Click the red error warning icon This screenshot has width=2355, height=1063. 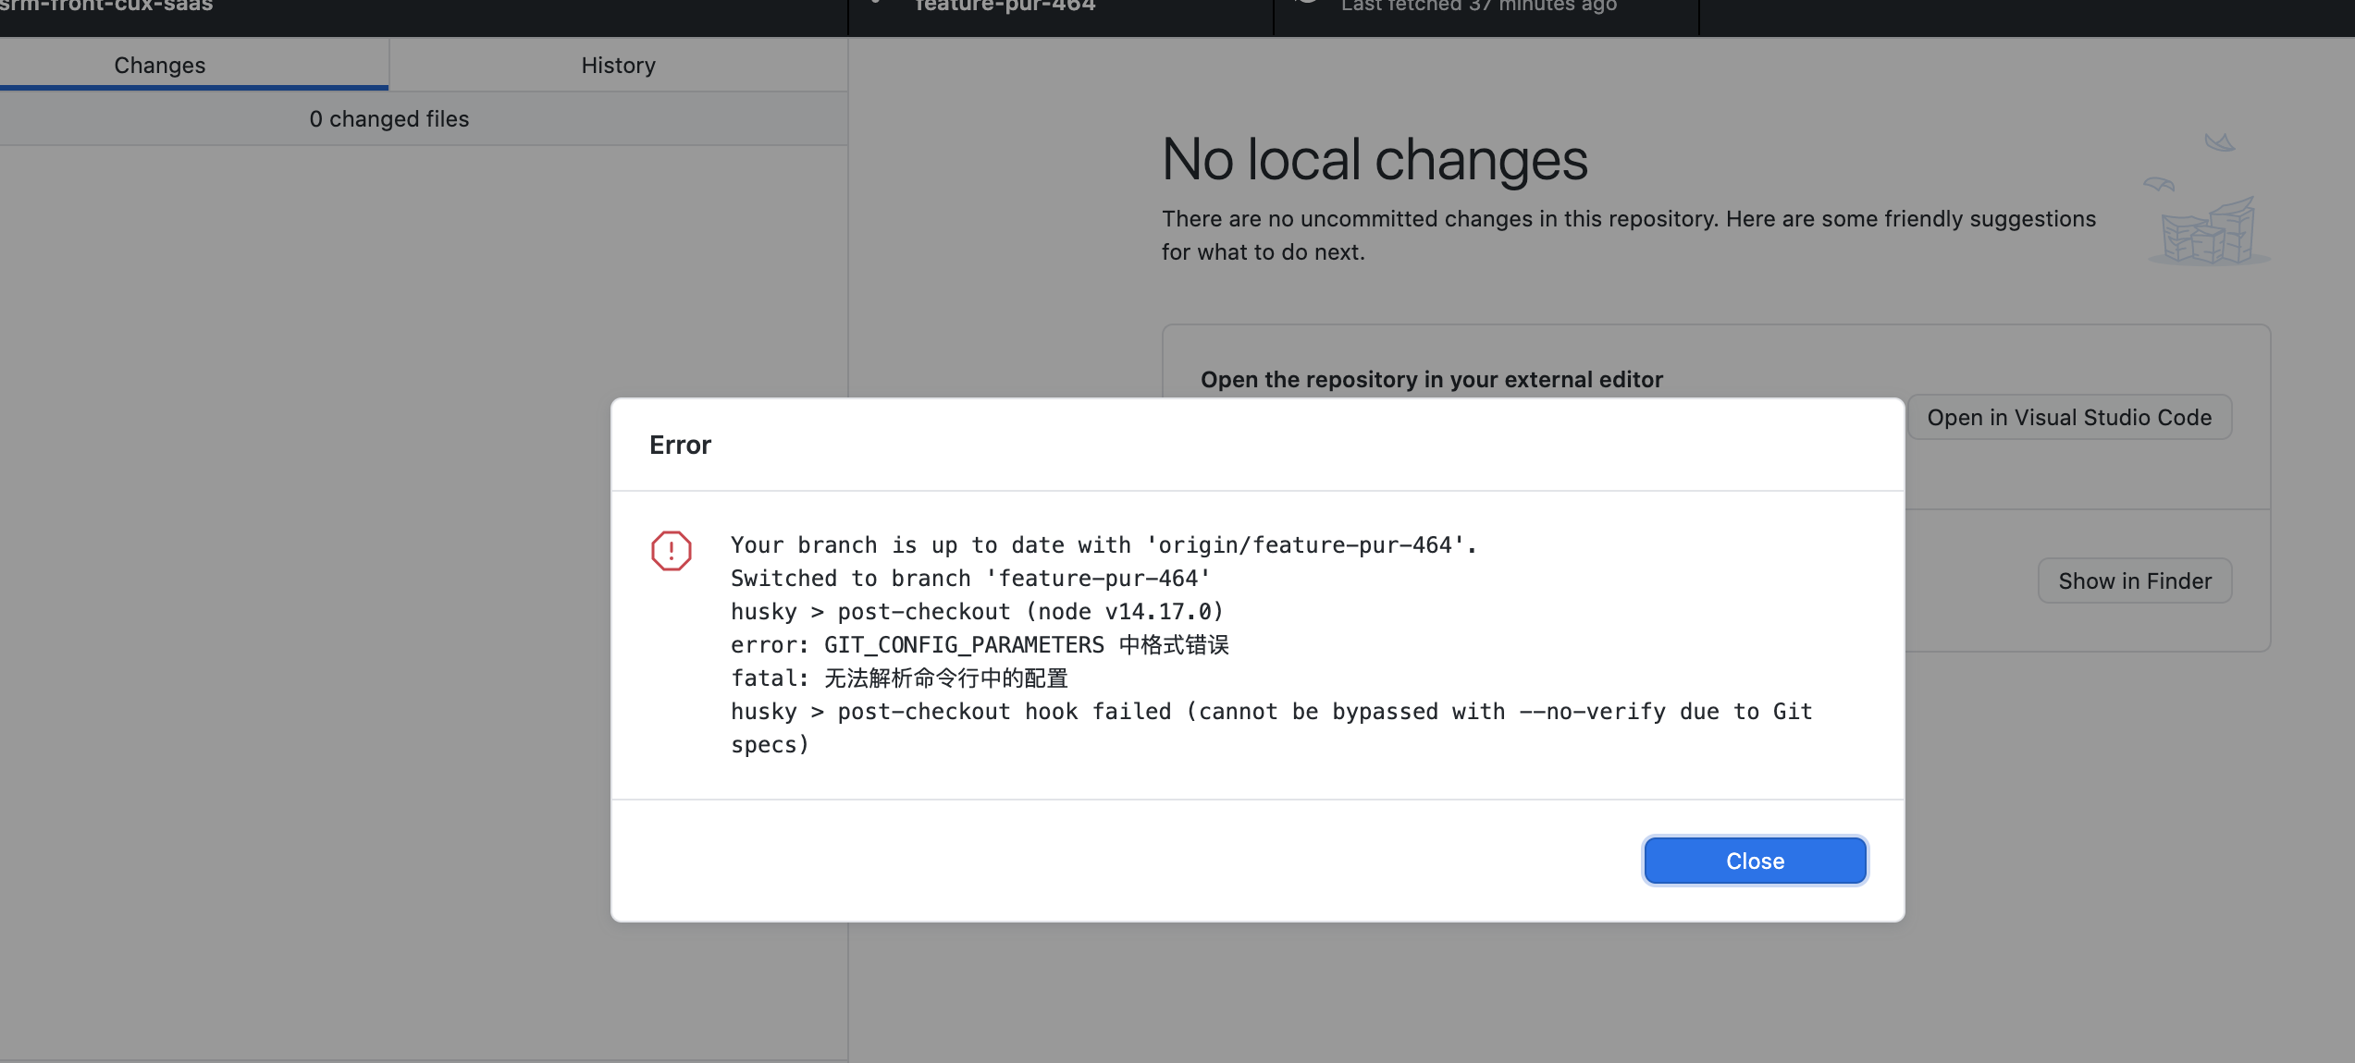(x=671, y=551)
